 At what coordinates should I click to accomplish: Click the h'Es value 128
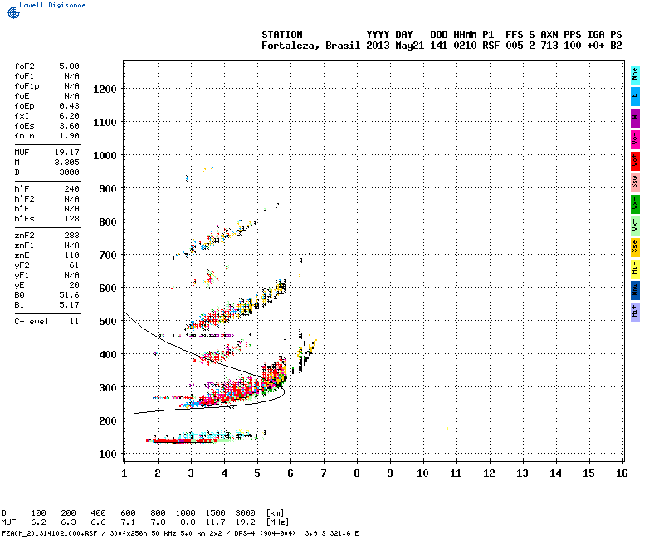71,219
